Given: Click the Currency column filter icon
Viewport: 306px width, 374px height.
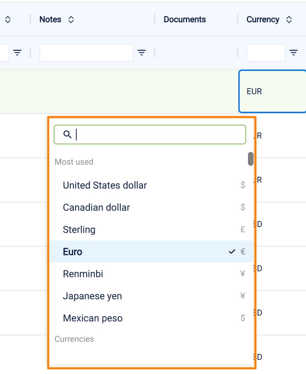Looking at the screenshot, I should click(294, 53).
